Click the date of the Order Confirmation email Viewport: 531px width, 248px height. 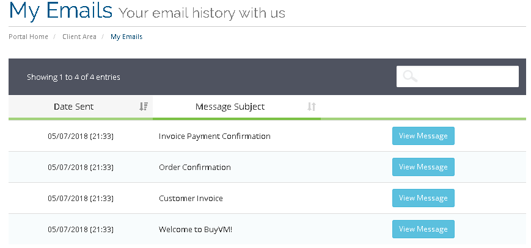81,168
